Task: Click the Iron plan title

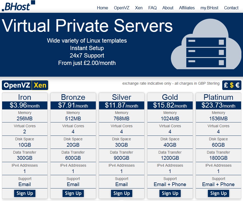Action: tap(25, 97)
